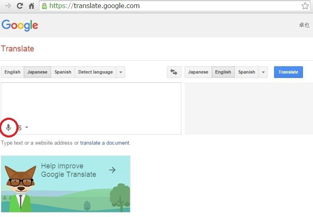313x217 pixels.
Task: Open account menu for 卓也
Action: [304, 25]
